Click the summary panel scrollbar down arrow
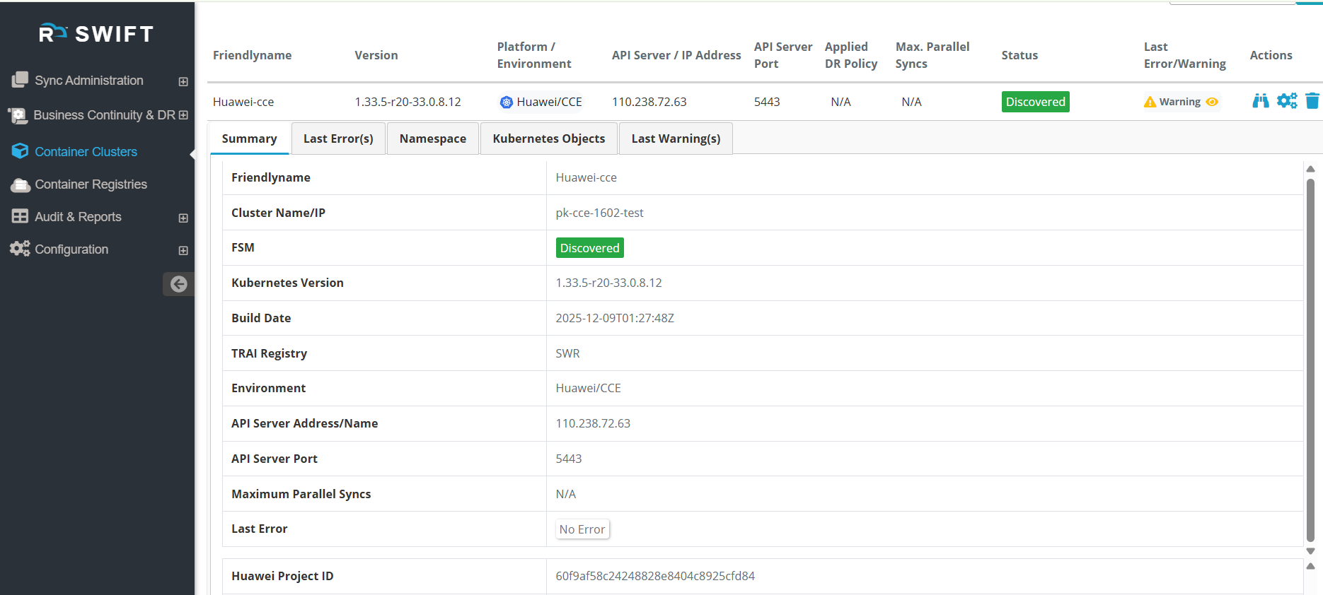This screenshot has height=595, width=1323. coord(1310,551)
